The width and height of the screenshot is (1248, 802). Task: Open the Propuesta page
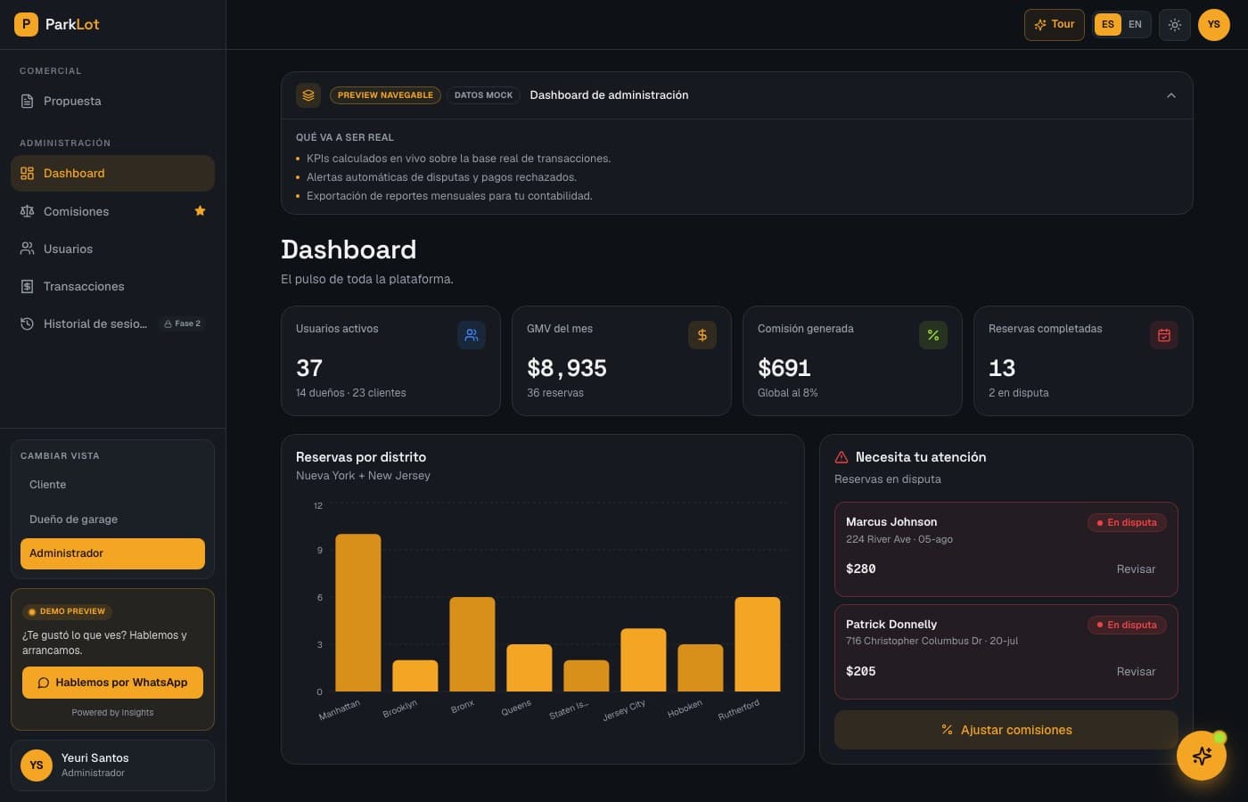point(112,101)
